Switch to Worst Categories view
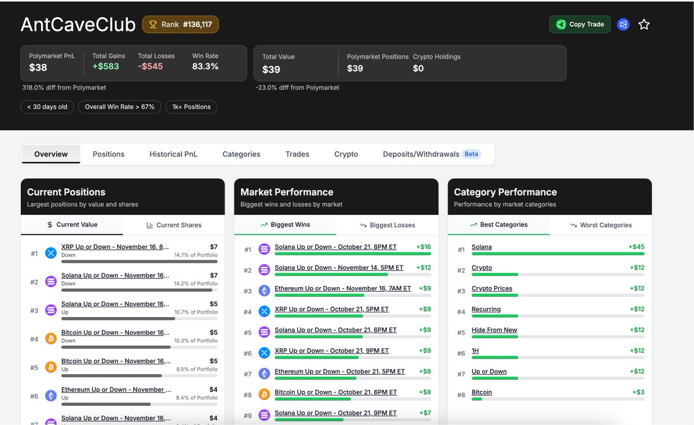 click(x=600, y=225)
